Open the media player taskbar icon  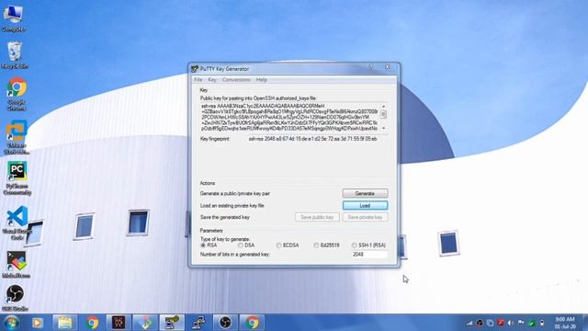tap(38, 323)
